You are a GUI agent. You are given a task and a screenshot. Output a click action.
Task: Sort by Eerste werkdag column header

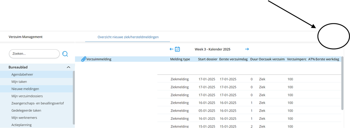point(327,59)
